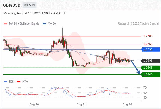Click the blue MA 50 legend swatch

(44, 24)
